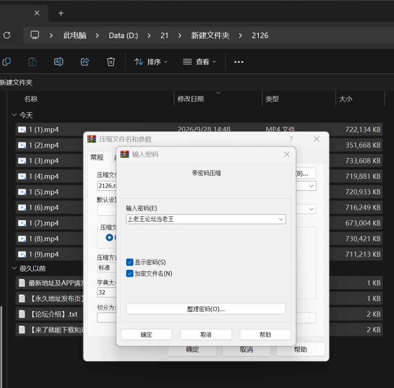Click the copy icon in Explorer toolbar
This screenshot has height=388, width=394.
tap(7, 62)
